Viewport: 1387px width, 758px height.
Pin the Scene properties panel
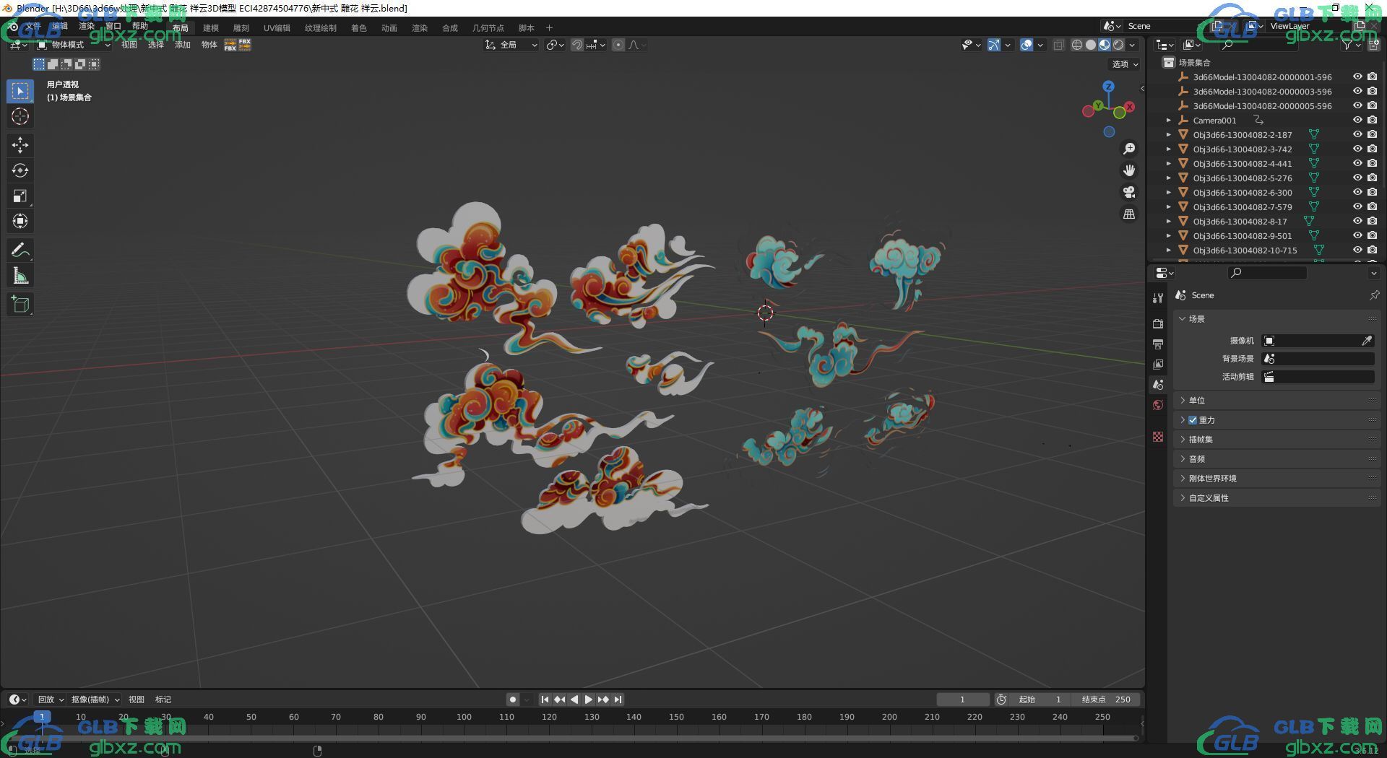point(1374,295)
